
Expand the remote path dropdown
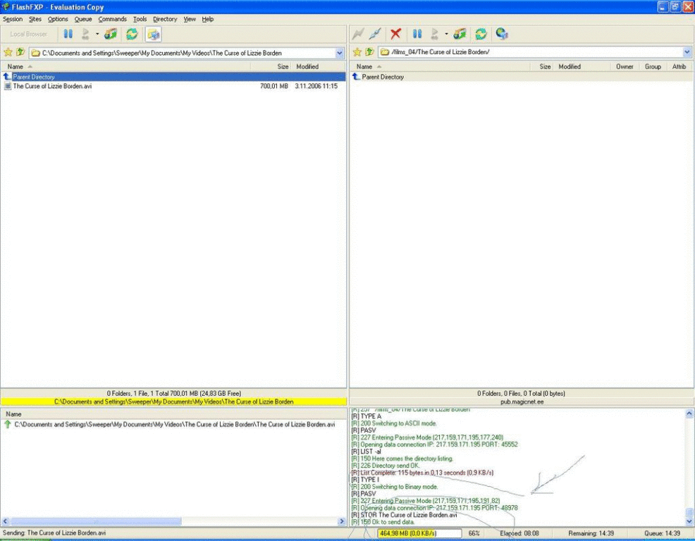pos(687,52)
